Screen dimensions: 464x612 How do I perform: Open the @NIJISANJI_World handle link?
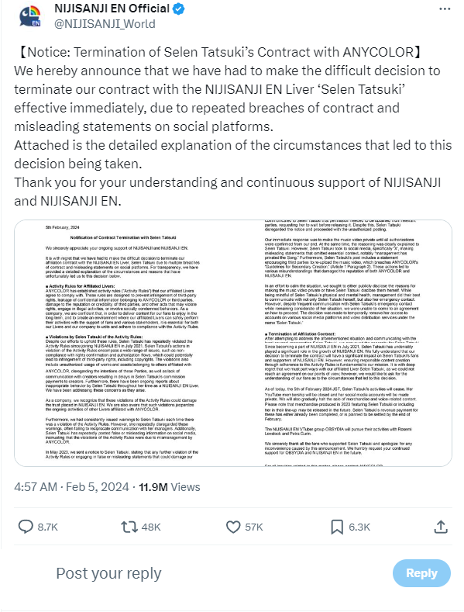[x=105, y=24]
